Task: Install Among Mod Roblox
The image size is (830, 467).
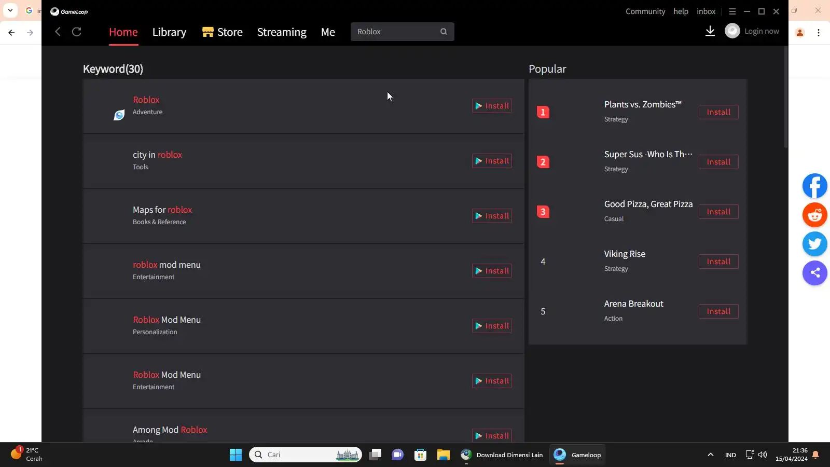Action: click(492, 435)
